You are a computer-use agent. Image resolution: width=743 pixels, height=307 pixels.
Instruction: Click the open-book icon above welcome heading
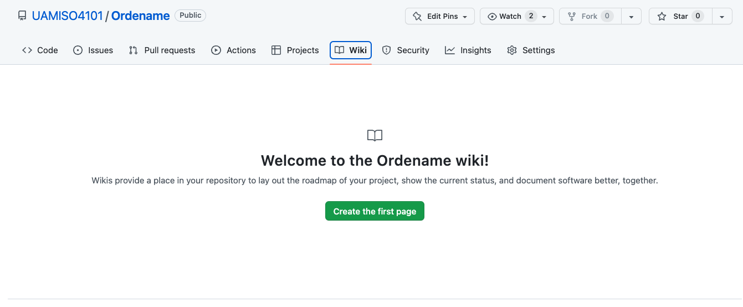click(x=375, y=135)
